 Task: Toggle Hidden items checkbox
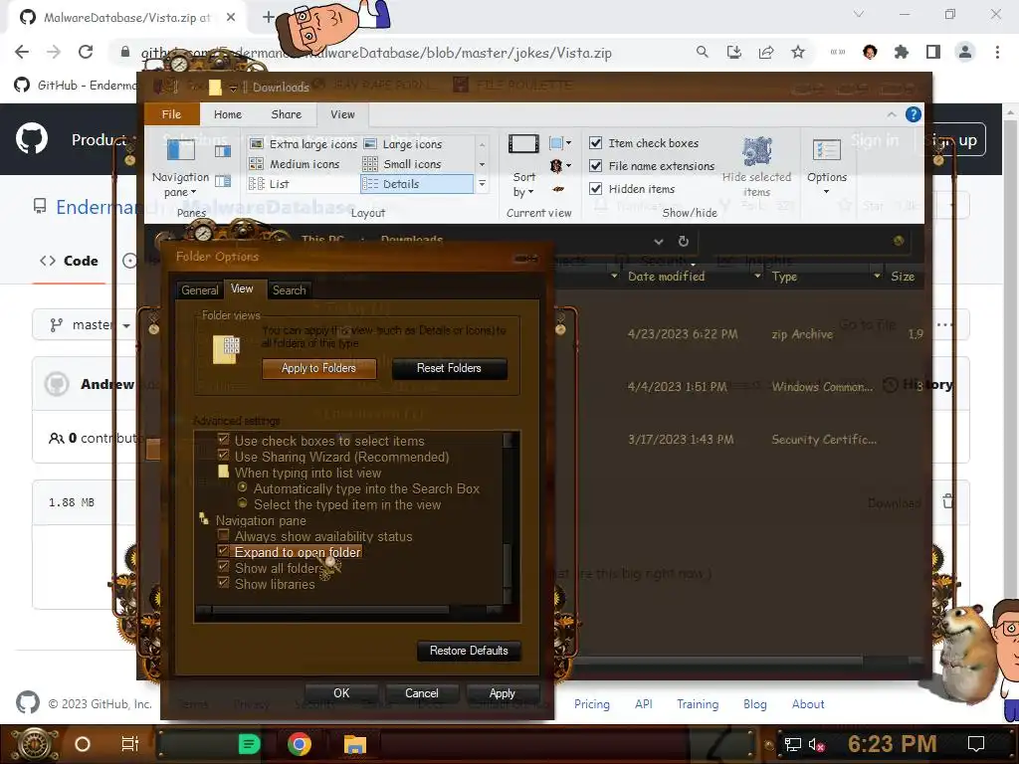pyautogui.click(x=595, y=188)
